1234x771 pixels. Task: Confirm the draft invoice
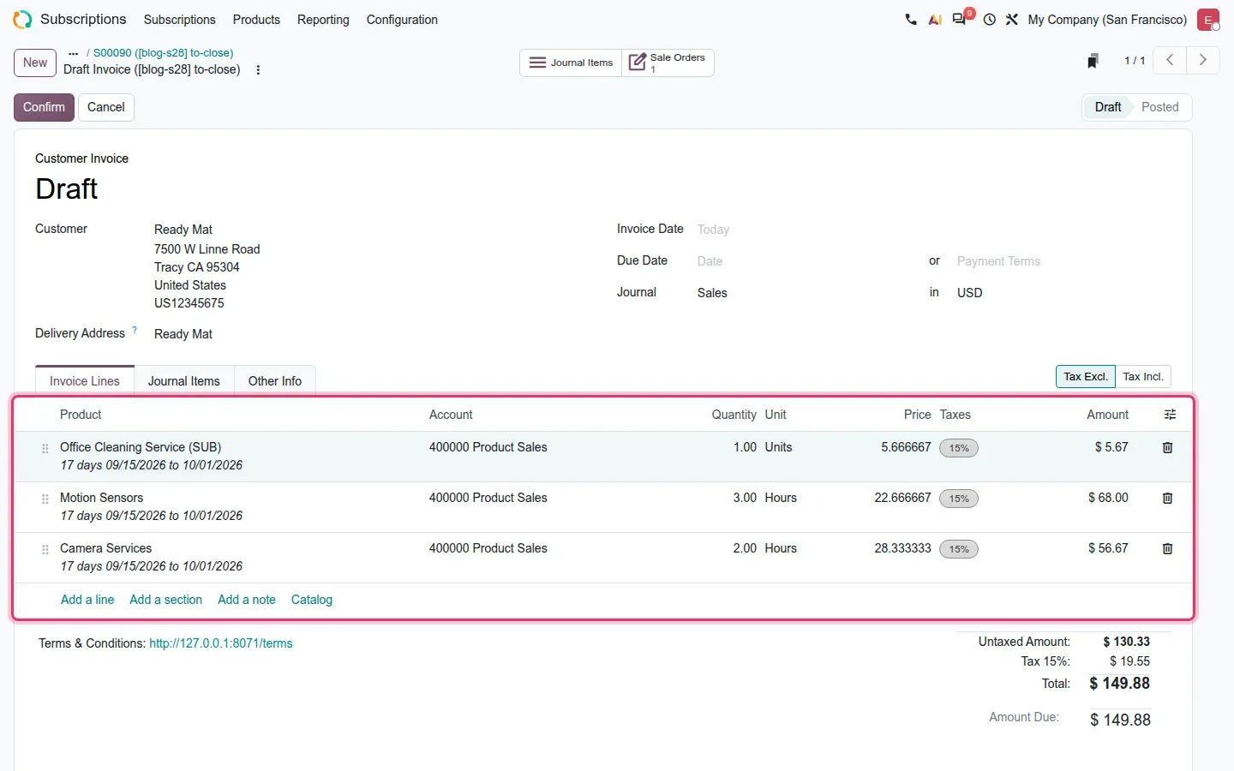(x=44, y=107)
